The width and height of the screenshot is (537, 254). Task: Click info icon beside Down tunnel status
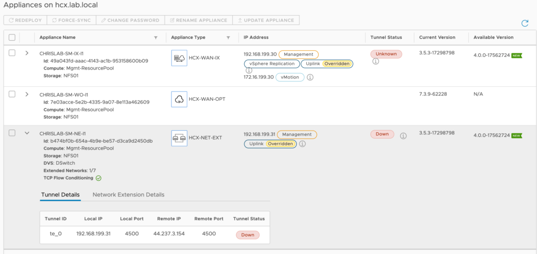pyautogui.click(x=403, y=136)
